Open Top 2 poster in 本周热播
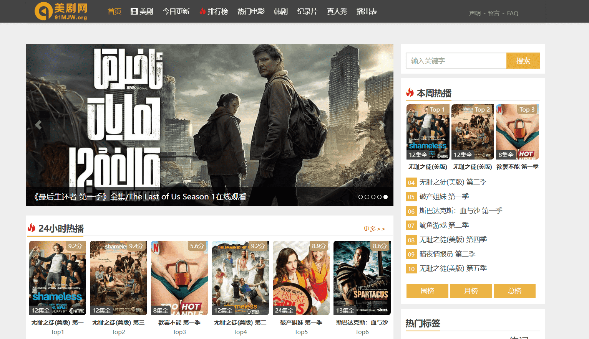Viewport: 589px width, 339px height. (x=473, y=132)
